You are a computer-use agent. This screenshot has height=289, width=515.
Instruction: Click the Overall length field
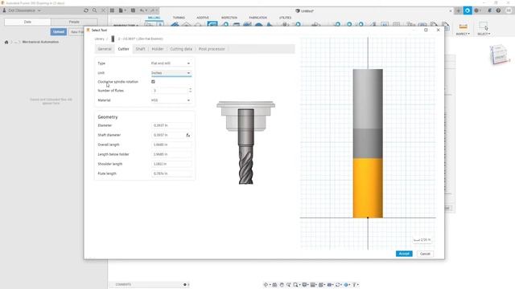(171, 144)
